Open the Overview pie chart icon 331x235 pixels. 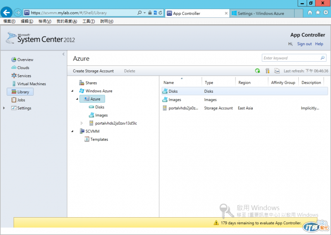[x=14, y=60]
